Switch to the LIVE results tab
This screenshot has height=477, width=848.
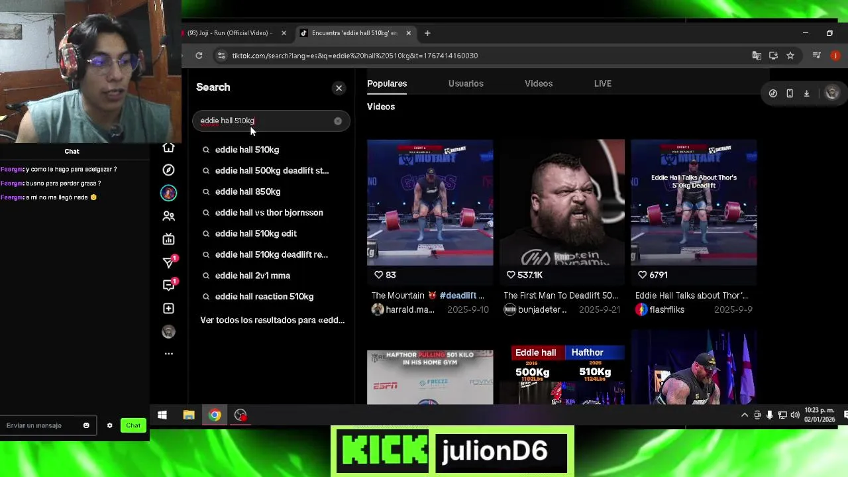pos(603,83)
